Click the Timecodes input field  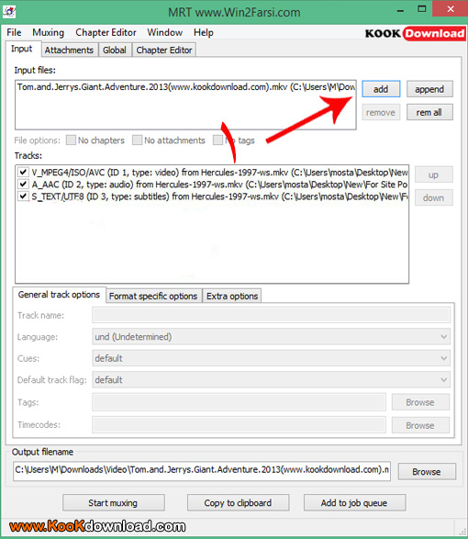point(239,425)
